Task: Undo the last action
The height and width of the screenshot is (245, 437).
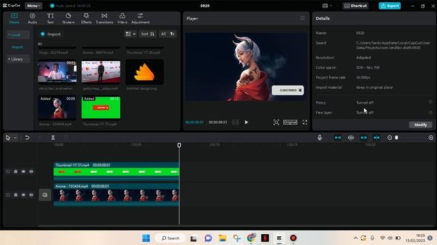Action: [x=27, y=137]
